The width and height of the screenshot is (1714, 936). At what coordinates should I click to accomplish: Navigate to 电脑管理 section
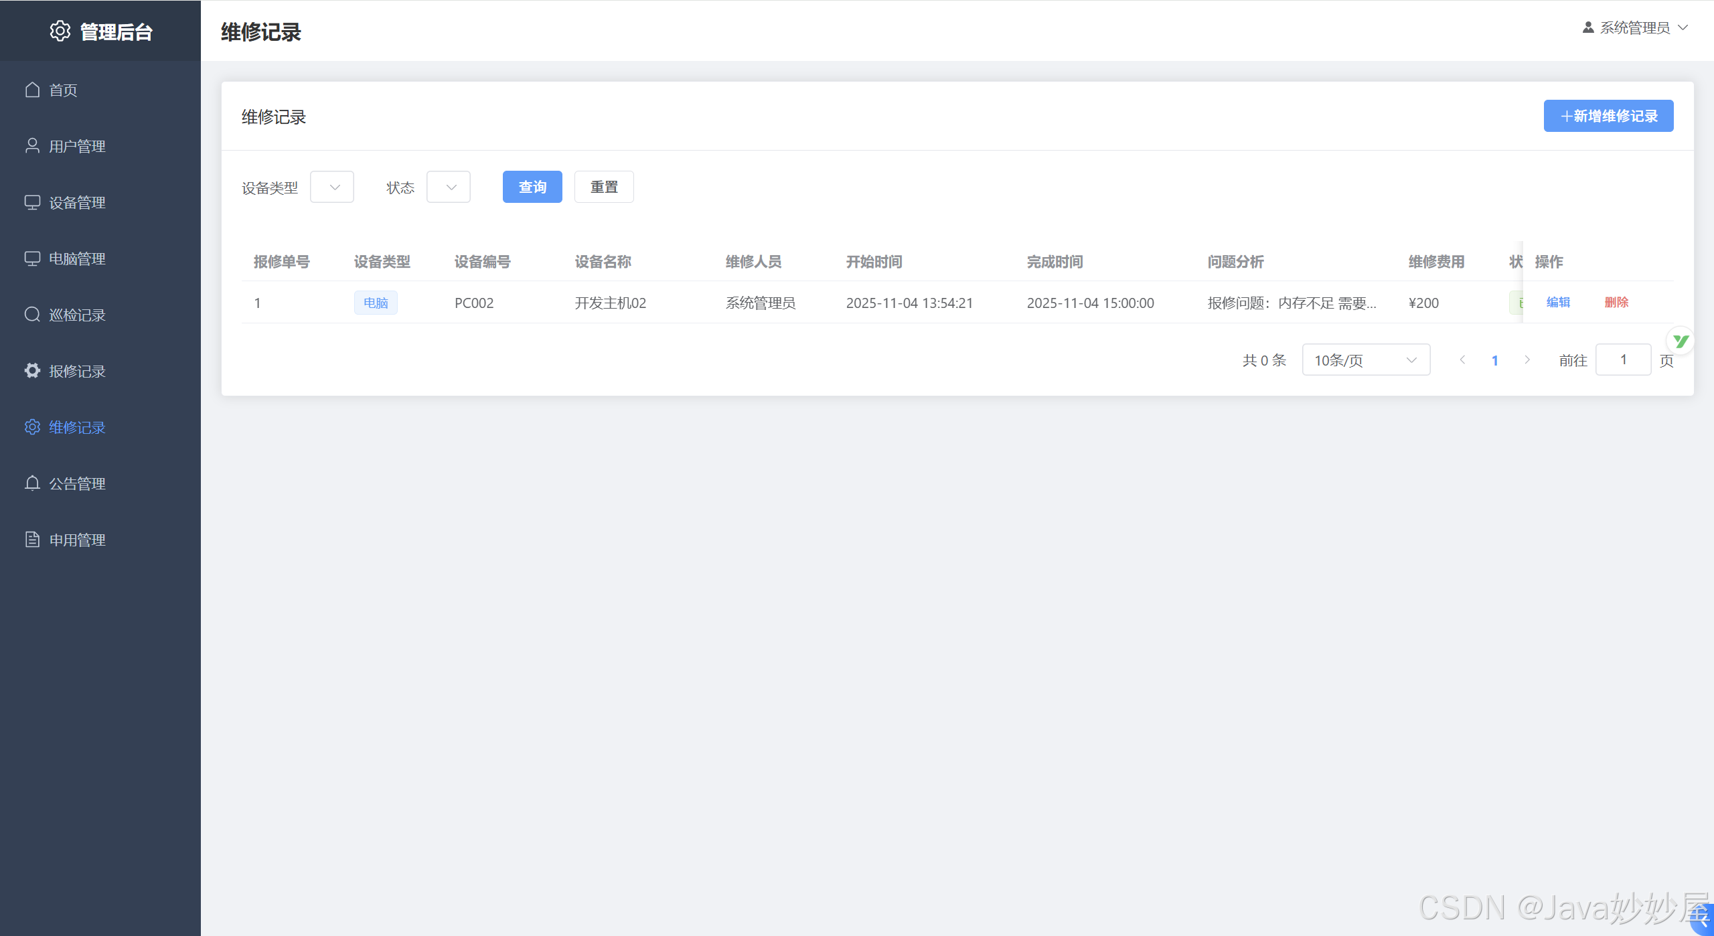coord(100,258)
